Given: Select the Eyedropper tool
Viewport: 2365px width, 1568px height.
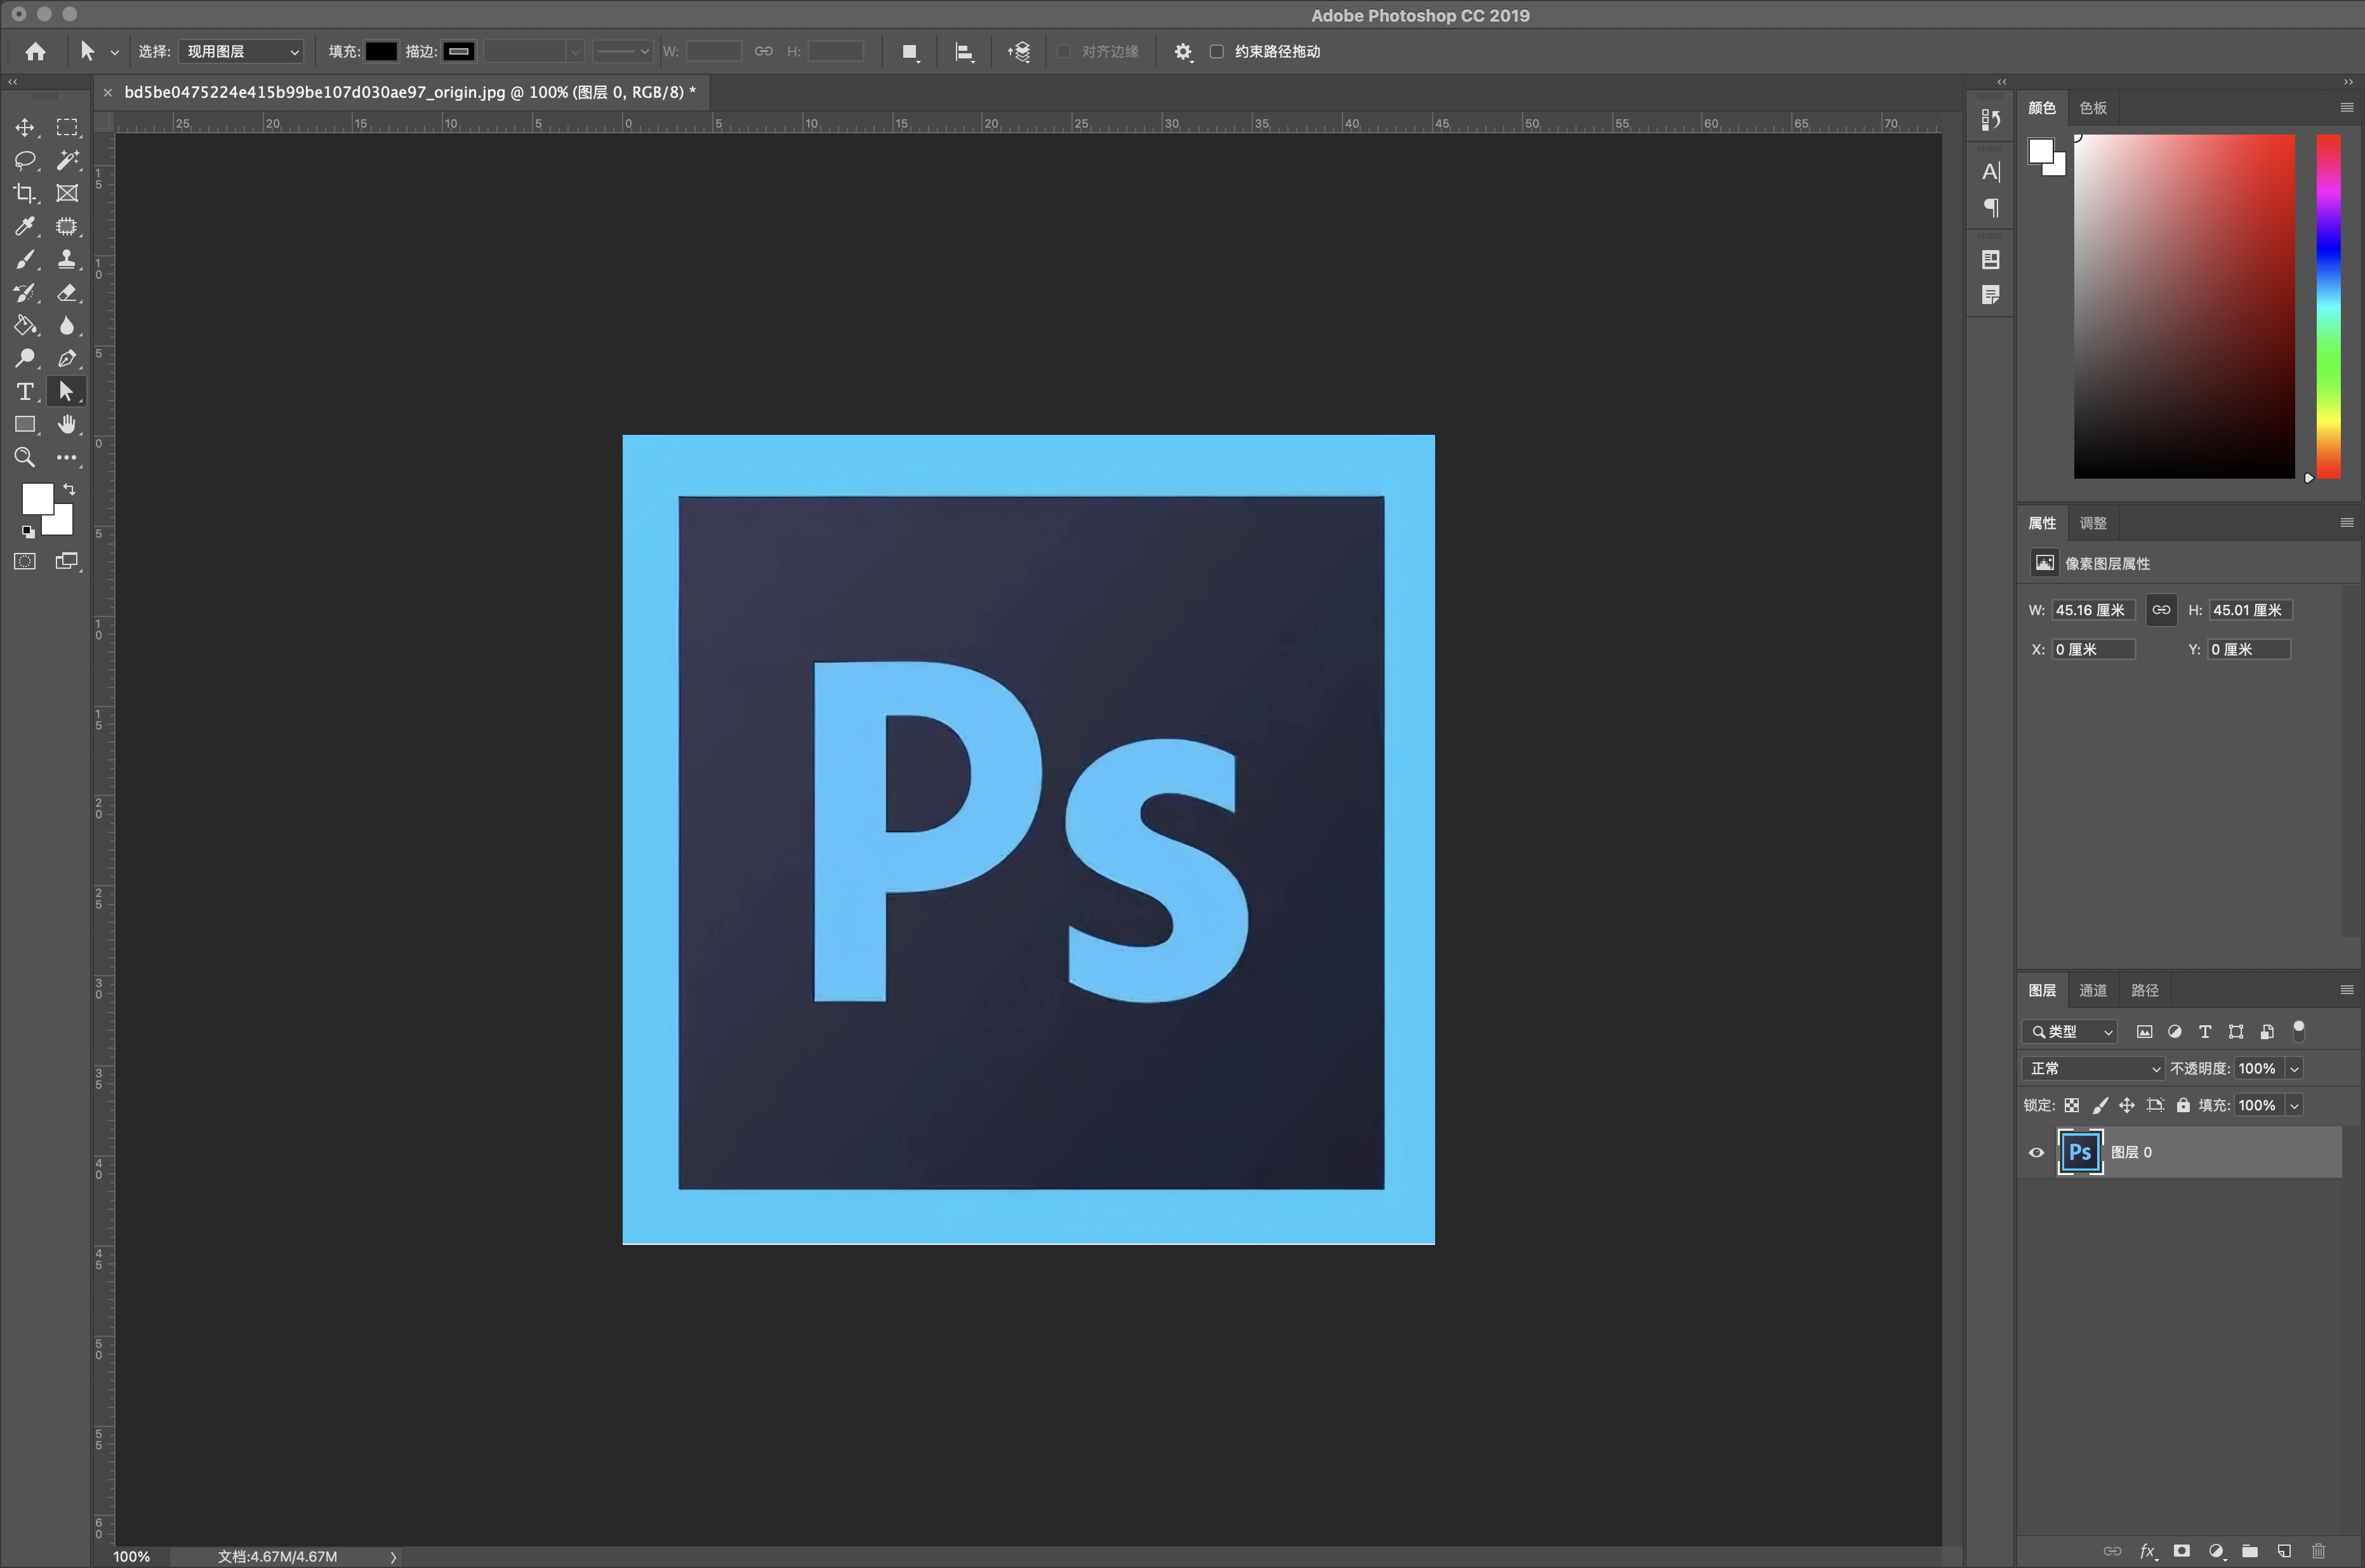Looking at the screenshot, I should 25,226.
